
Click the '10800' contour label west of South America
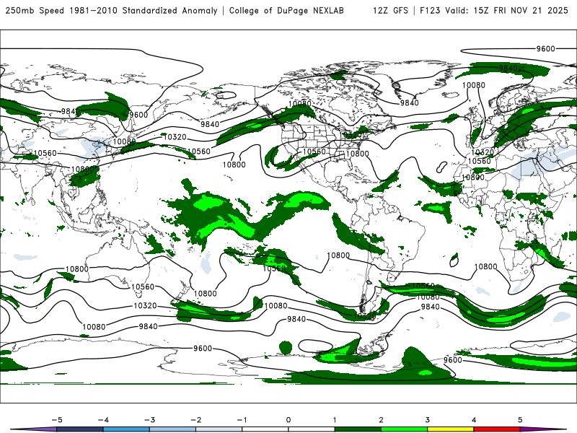pyautogui.click(x=338, y=255)
